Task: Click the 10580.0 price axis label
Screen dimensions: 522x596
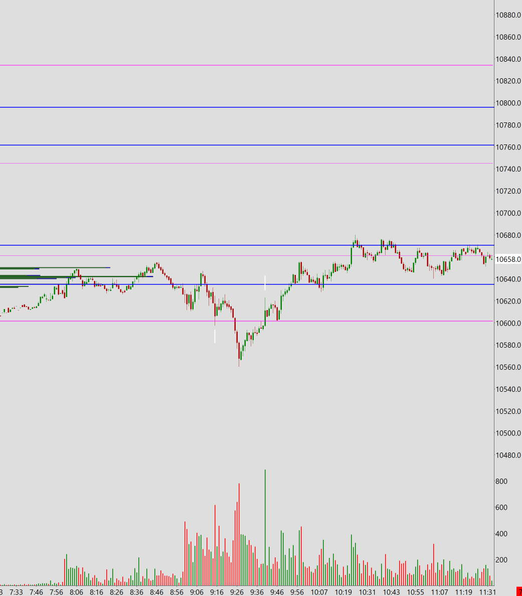Action: pos(508,345)
